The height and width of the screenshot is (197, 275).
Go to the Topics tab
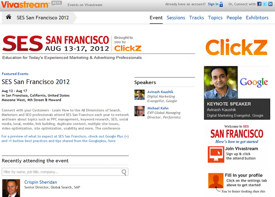(215, 18)
